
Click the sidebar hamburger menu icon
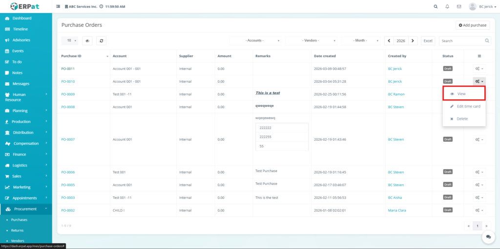pyautogui.click(x=59, y=7)
